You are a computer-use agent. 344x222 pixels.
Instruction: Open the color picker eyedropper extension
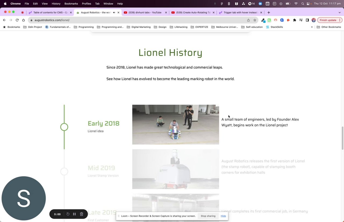pos(263,20)
